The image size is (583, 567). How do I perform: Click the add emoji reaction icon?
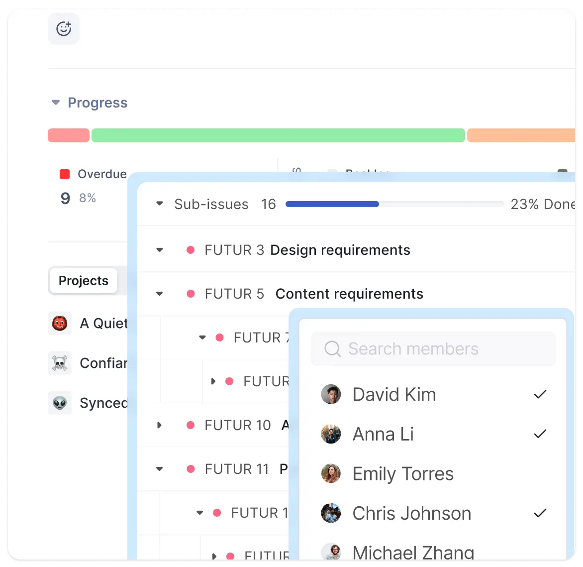[64, 29]
